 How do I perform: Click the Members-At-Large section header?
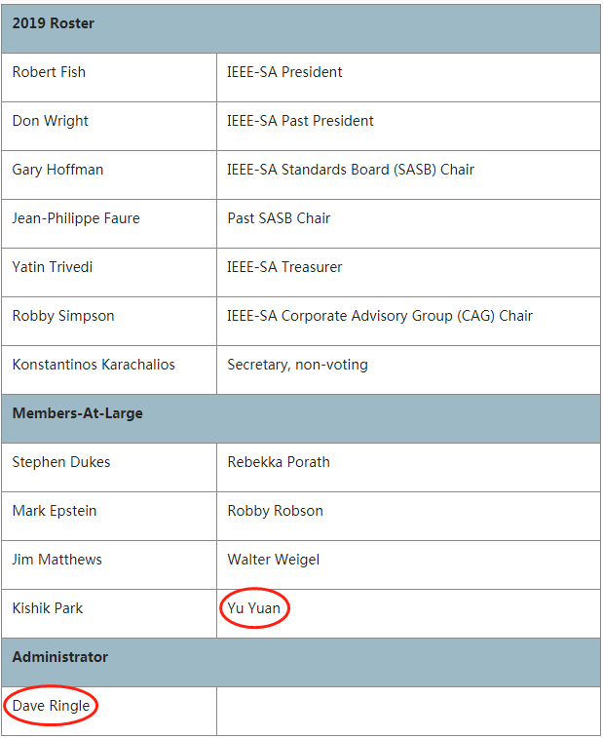coord(77,413)
